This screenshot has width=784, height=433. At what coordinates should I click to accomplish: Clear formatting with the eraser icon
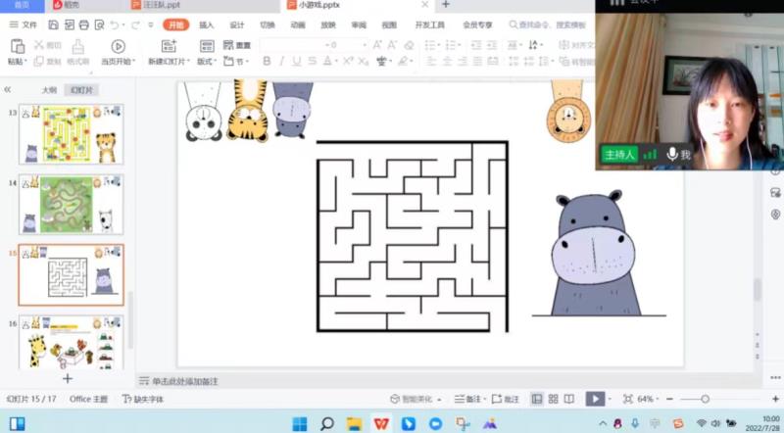(x=409, y=45)
